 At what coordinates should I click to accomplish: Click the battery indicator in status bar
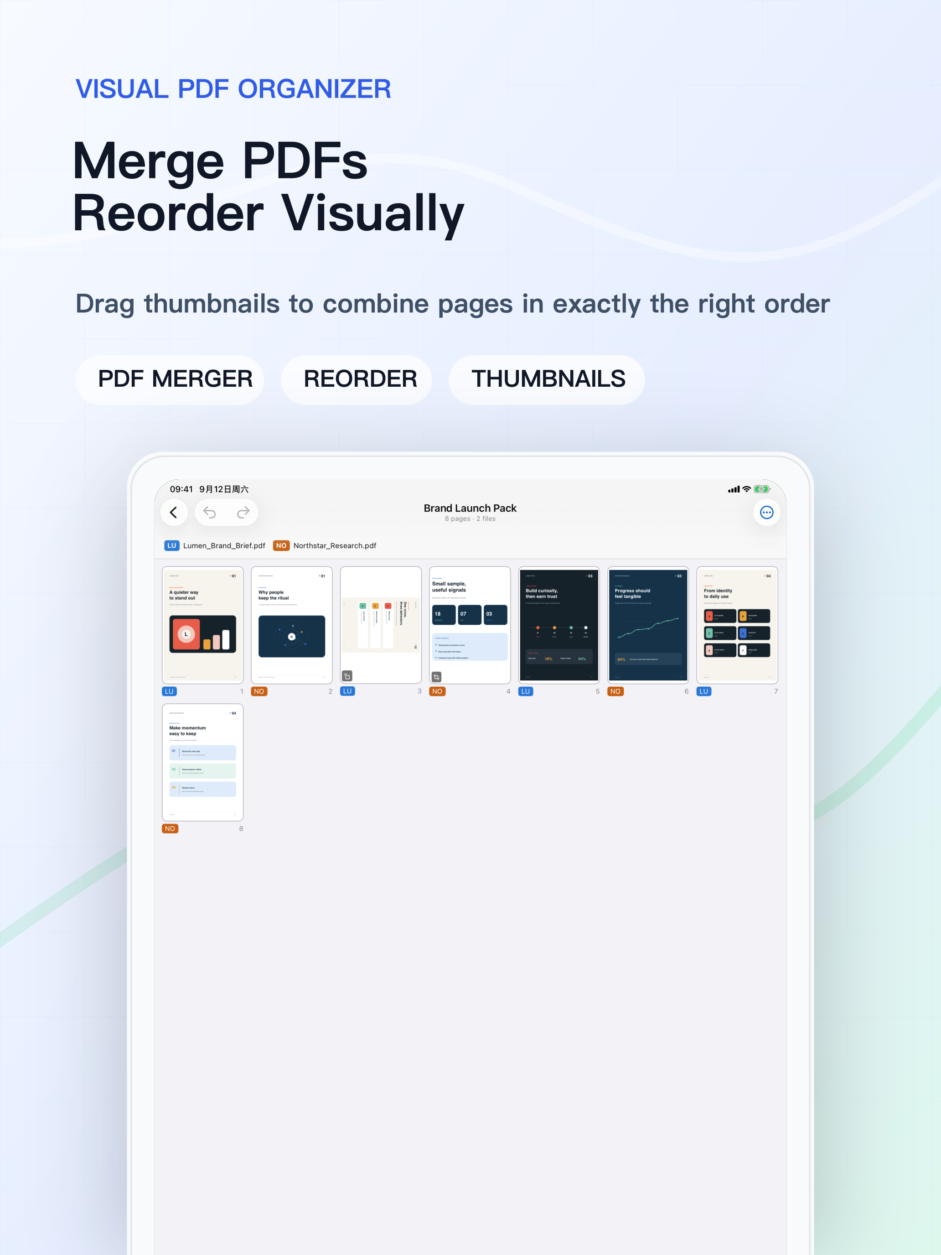[x=762, y=489]
